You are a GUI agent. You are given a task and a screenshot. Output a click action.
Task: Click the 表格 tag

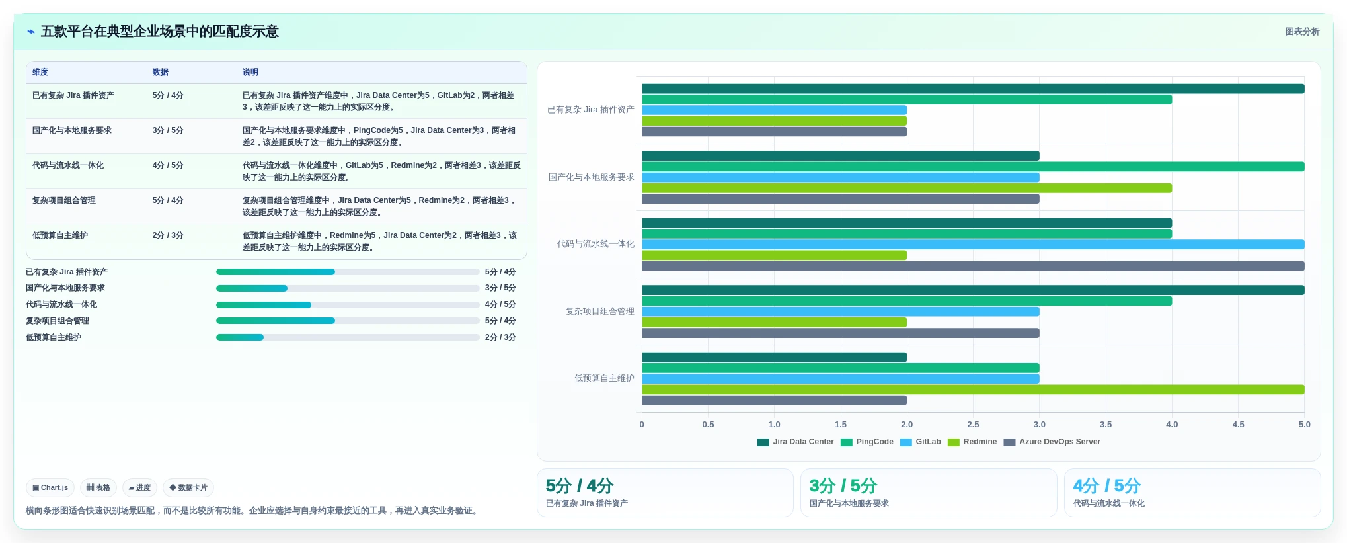coord(98,488)
